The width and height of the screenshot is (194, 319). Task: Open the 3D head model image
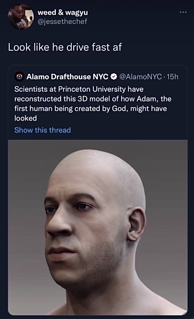98,227
